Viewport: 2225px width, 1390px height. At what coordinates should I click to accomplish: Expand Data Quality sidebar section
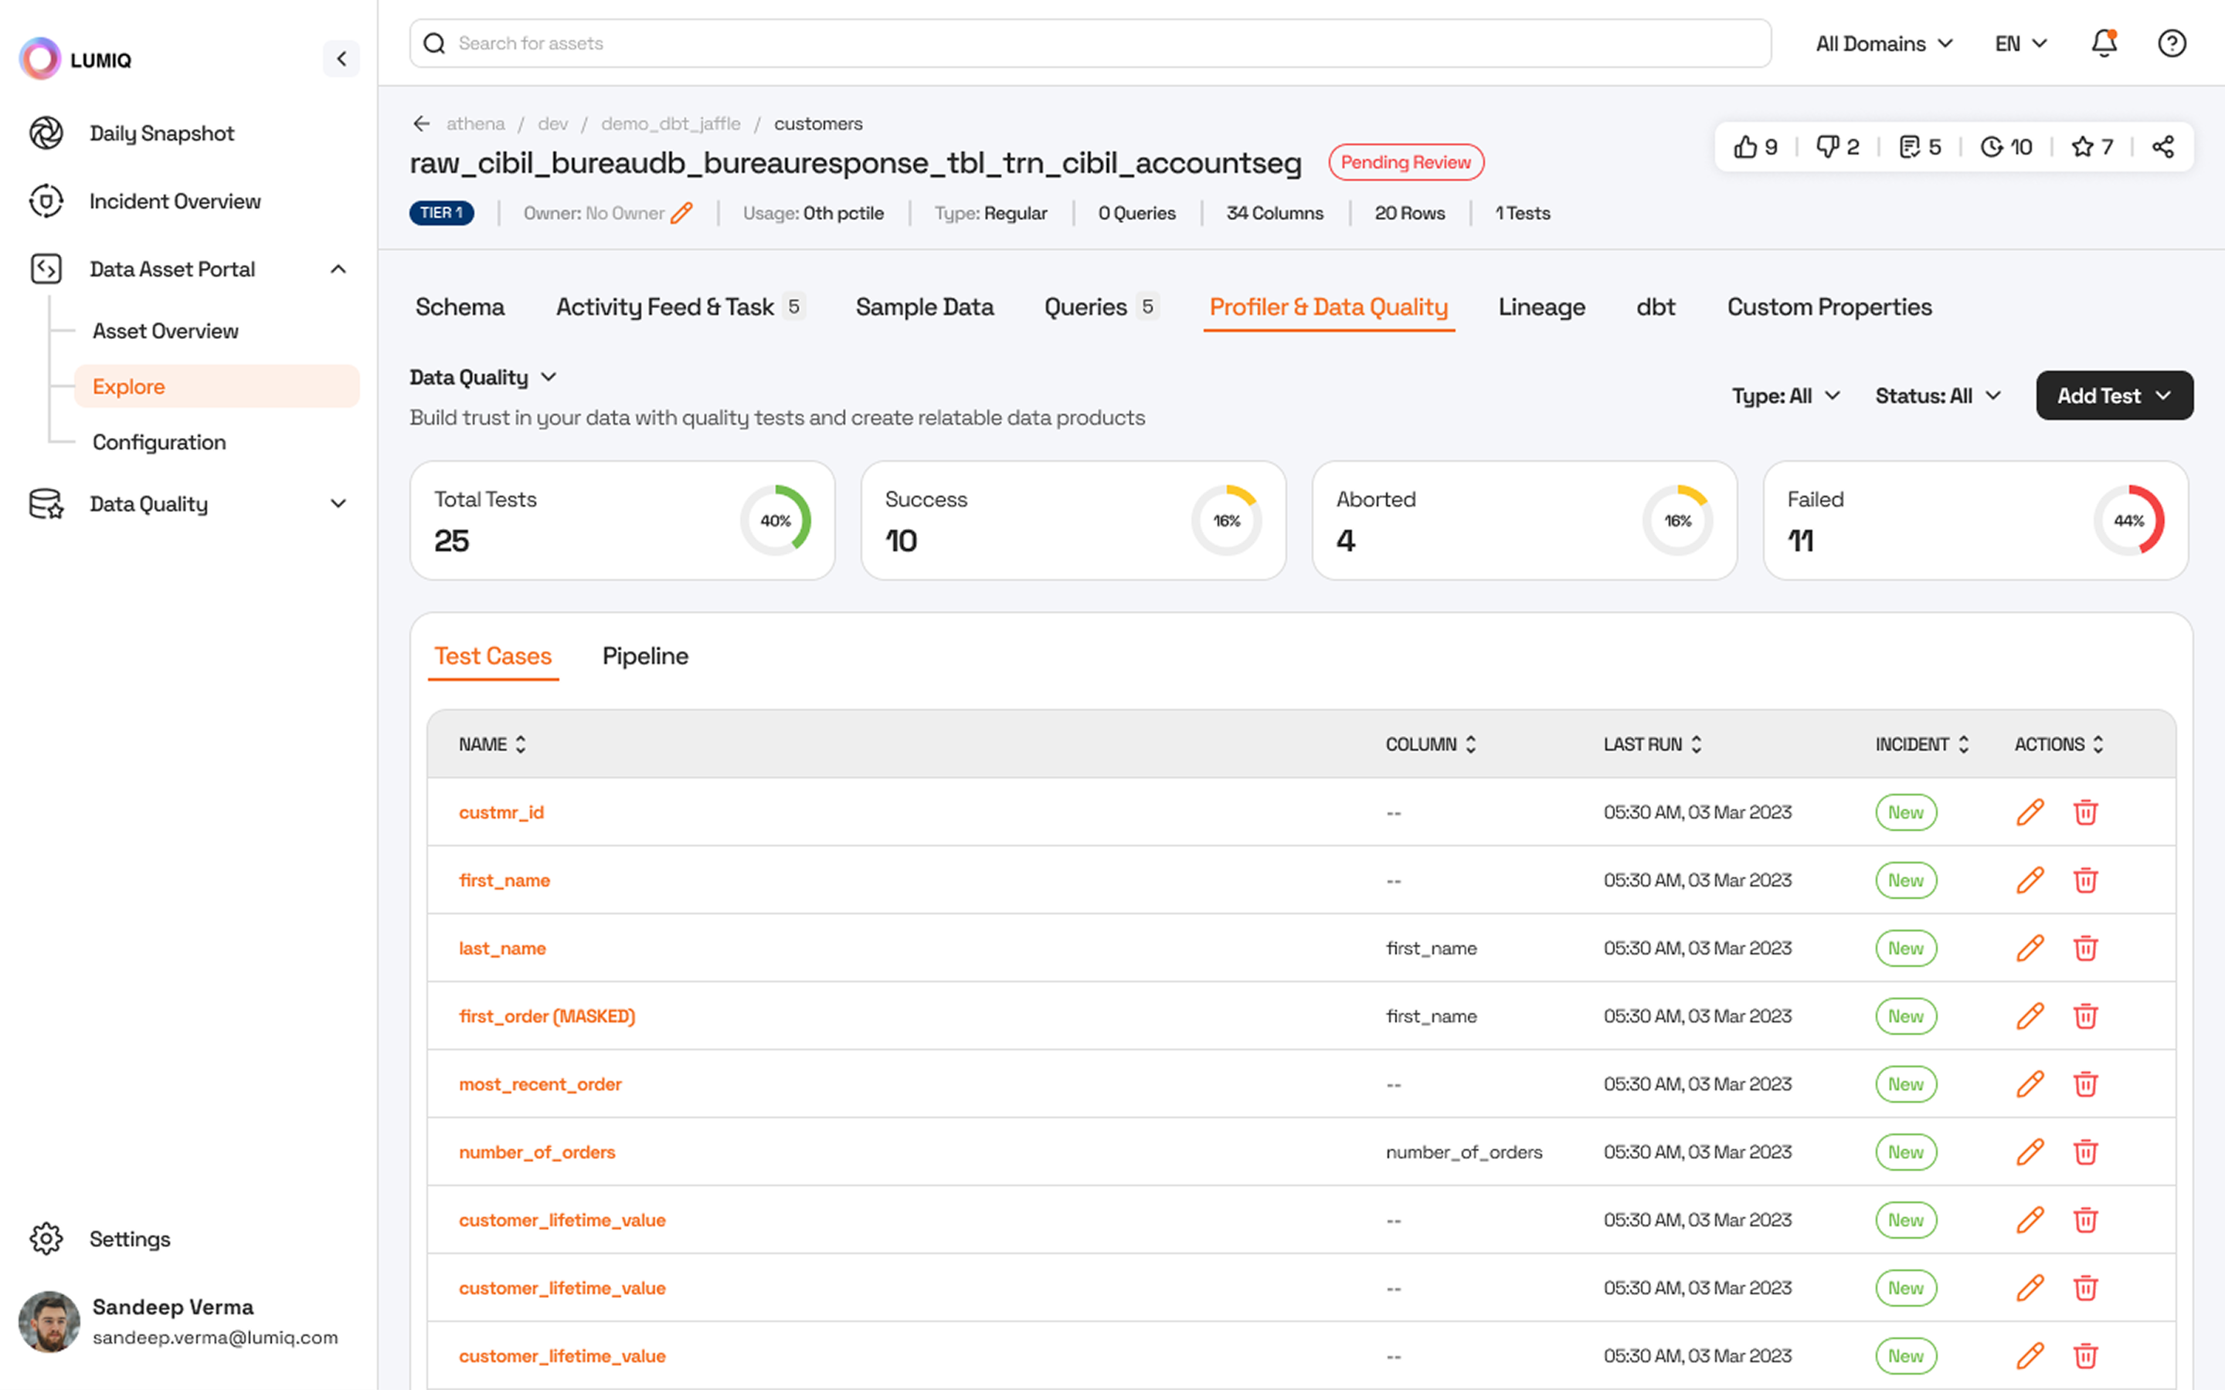[x=338, y=503]
